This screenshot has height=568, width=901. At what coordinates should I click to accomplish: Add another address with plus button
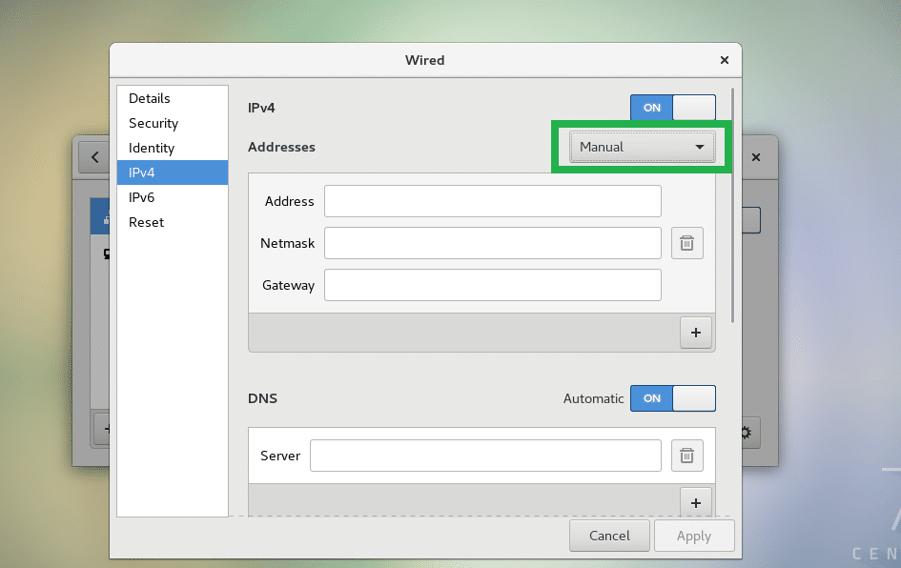tap(695, 333)
